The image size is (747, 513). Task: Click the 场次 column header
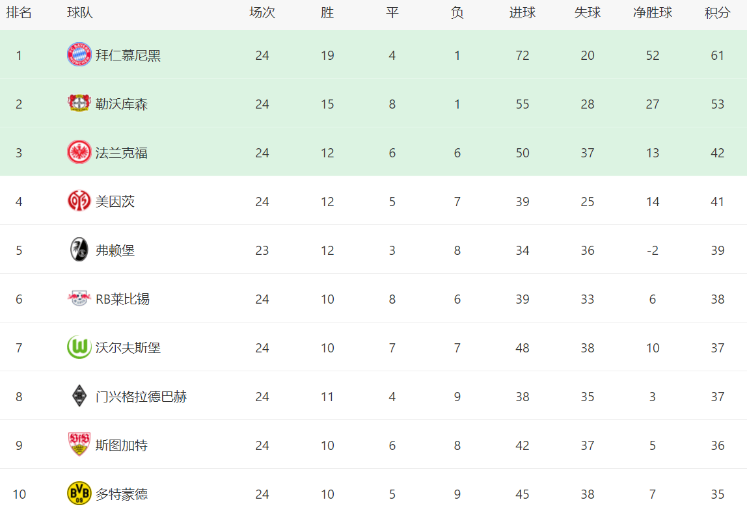click(262, 13)
